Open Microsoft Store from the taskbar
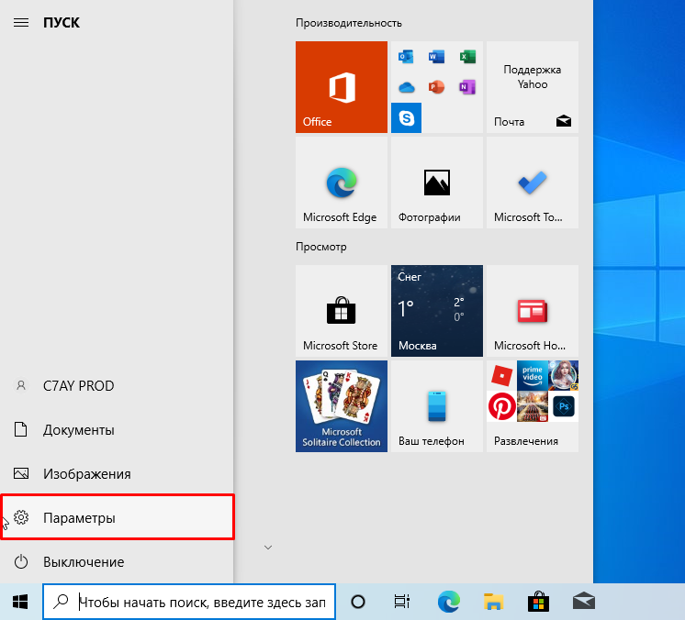The image size is (685, 620). (539, 602)
